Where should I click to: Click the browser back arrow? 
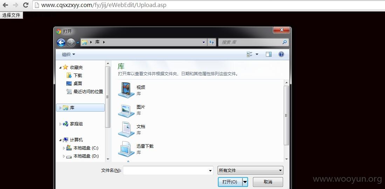pos(5,5)
